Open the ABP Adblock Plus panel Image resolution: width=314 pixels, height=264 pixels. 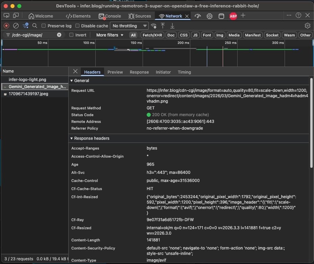click(233, 16)
